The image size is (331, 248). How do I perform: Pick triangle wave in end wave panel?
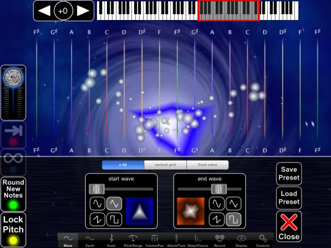[x=233, y=204]
